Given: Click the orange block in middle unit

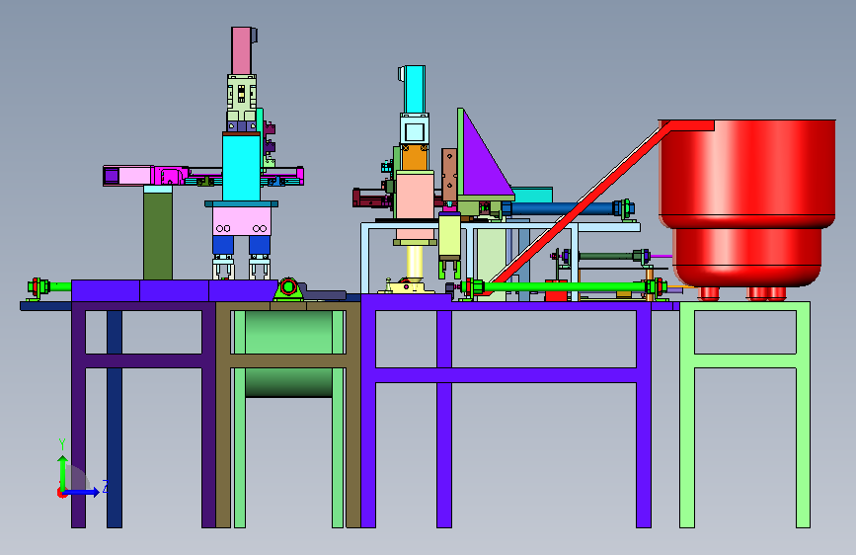Looking at the screenshot, I should click(414, 157).
